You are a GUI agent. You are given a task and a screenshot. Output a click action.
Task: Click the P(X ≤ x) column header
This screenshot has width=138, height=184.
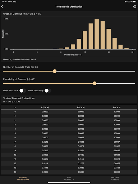[x=81, y=107]
